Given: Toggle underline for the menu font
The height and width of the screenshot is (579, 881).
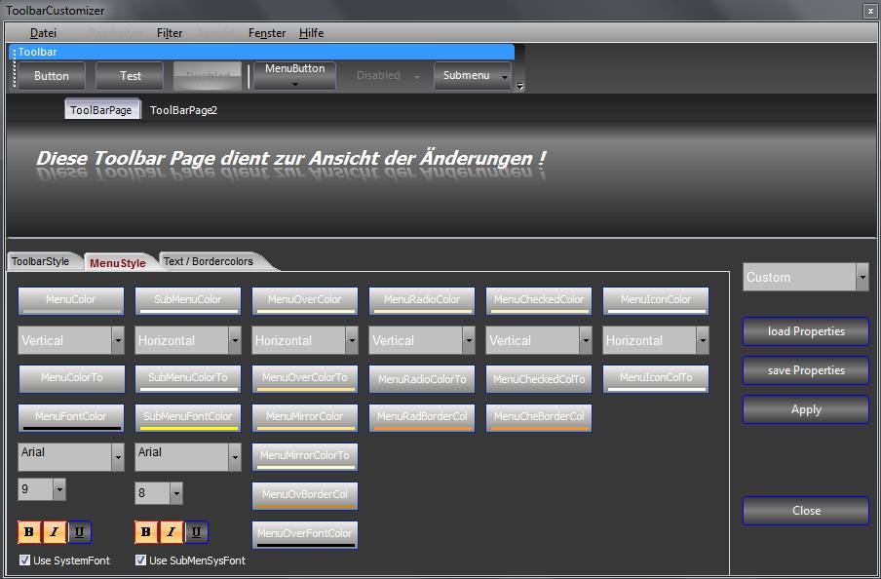Looking at the screenshot, I should pyautogui.click(x=79, y=532).
